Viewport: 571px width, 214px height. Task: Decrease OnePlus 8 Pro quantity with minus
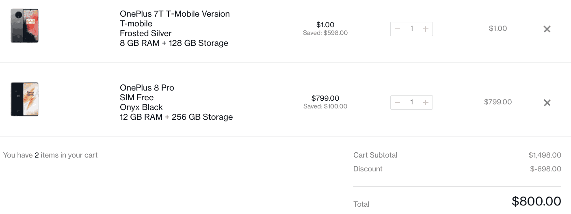(x=398, y=102)
